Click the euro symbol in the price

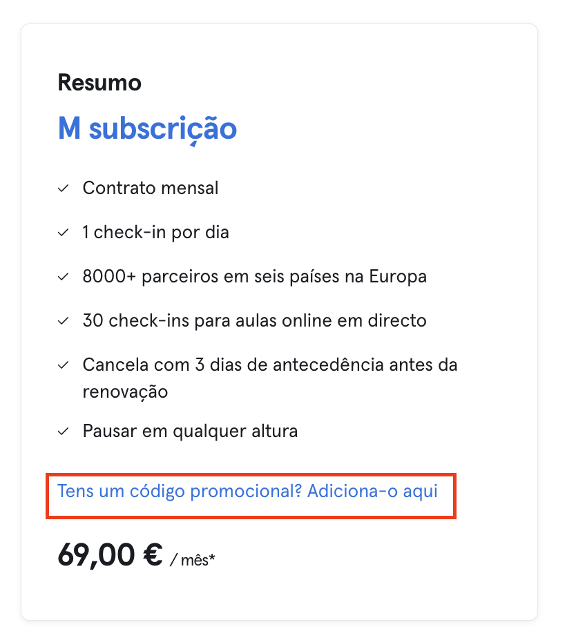click(153, 554)
